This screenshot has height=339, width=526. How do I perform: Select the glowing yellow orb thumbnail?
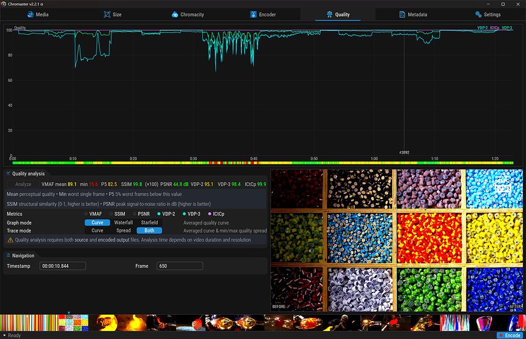coord(106,323)
